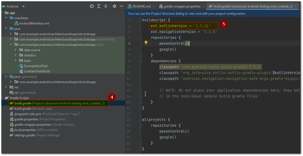Click the proguard-rules.pro file icon

coord(11,114)
